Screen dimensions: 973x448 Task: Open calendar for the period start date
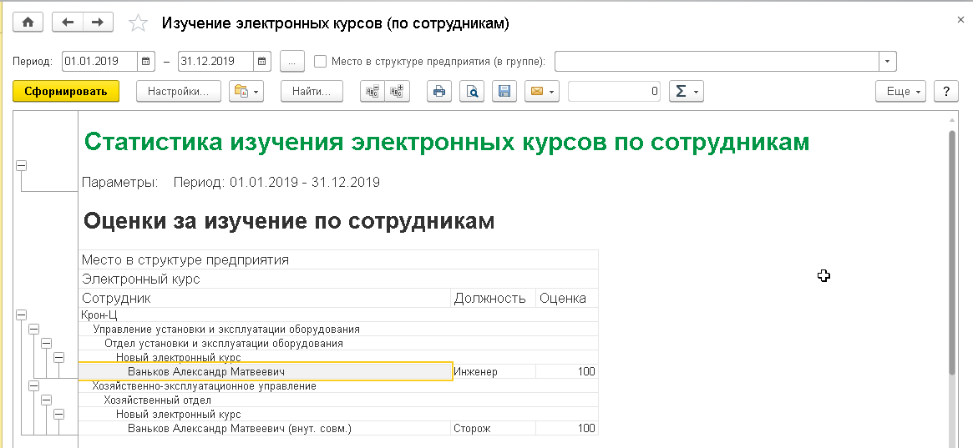[x=147, y=61]
